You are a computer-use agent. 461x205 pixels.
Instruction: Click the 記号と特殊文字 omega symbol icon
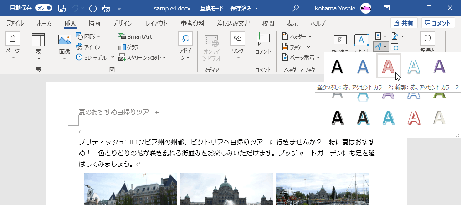(x=427, y=38)
